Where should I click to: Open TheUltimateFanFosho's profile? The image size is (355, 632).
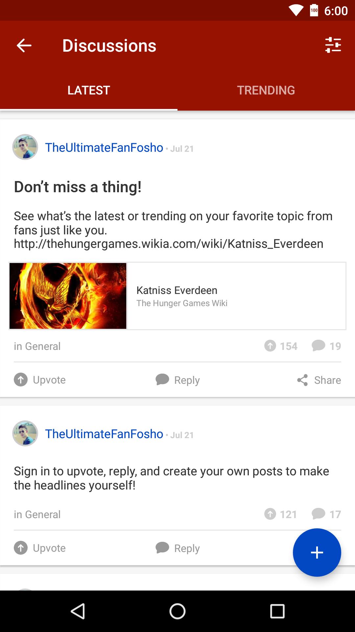[x=104, y=148]
